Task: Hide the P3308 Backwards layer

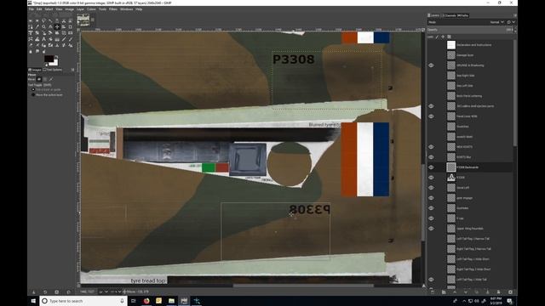Action: 431,167
